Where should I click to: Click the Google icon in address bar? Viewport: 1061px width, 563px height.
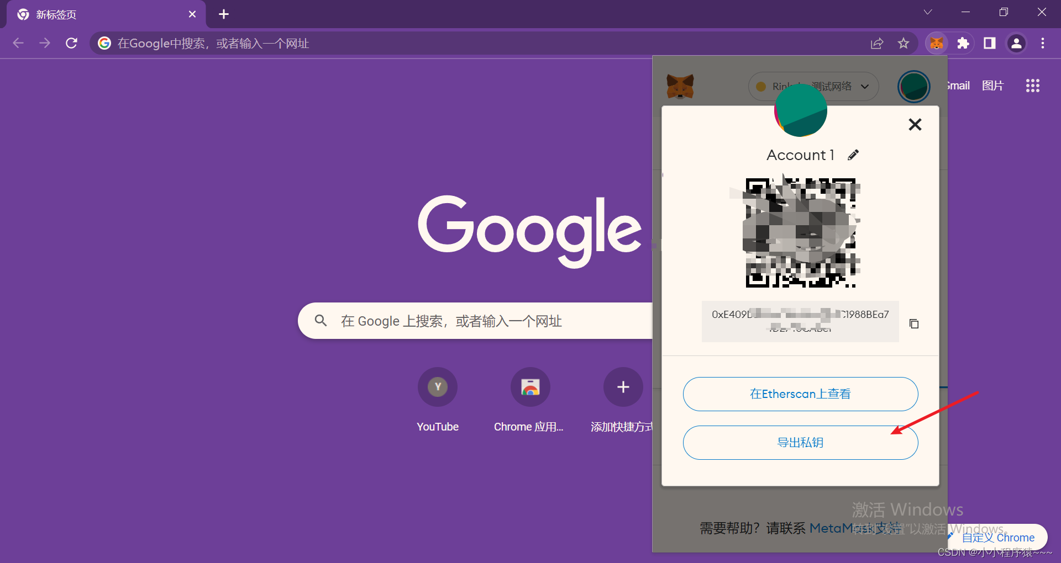pyautogui.click(x=104, y=43)
